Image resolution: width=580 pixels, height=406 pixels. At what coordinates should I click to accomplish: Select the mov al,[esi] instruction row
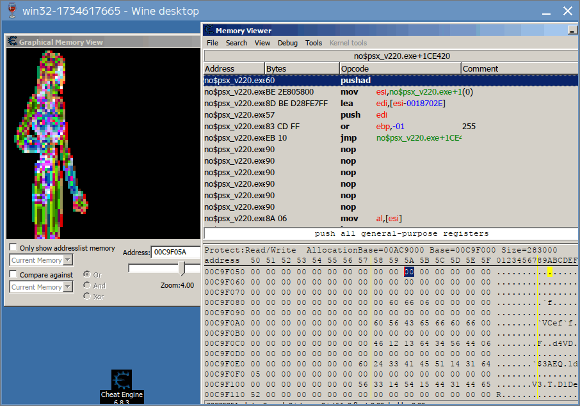[x=391, y=218]
